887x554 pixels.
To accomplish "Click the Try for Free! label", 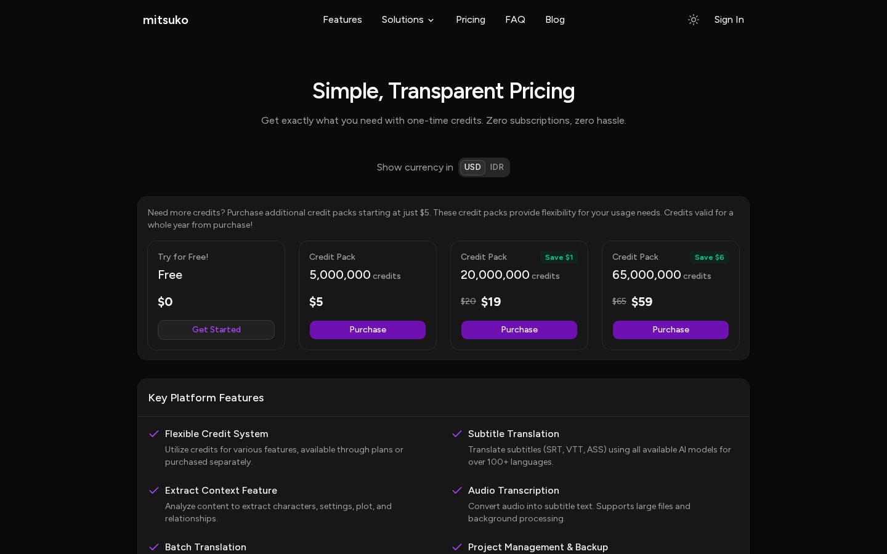I will click(183, 257).
